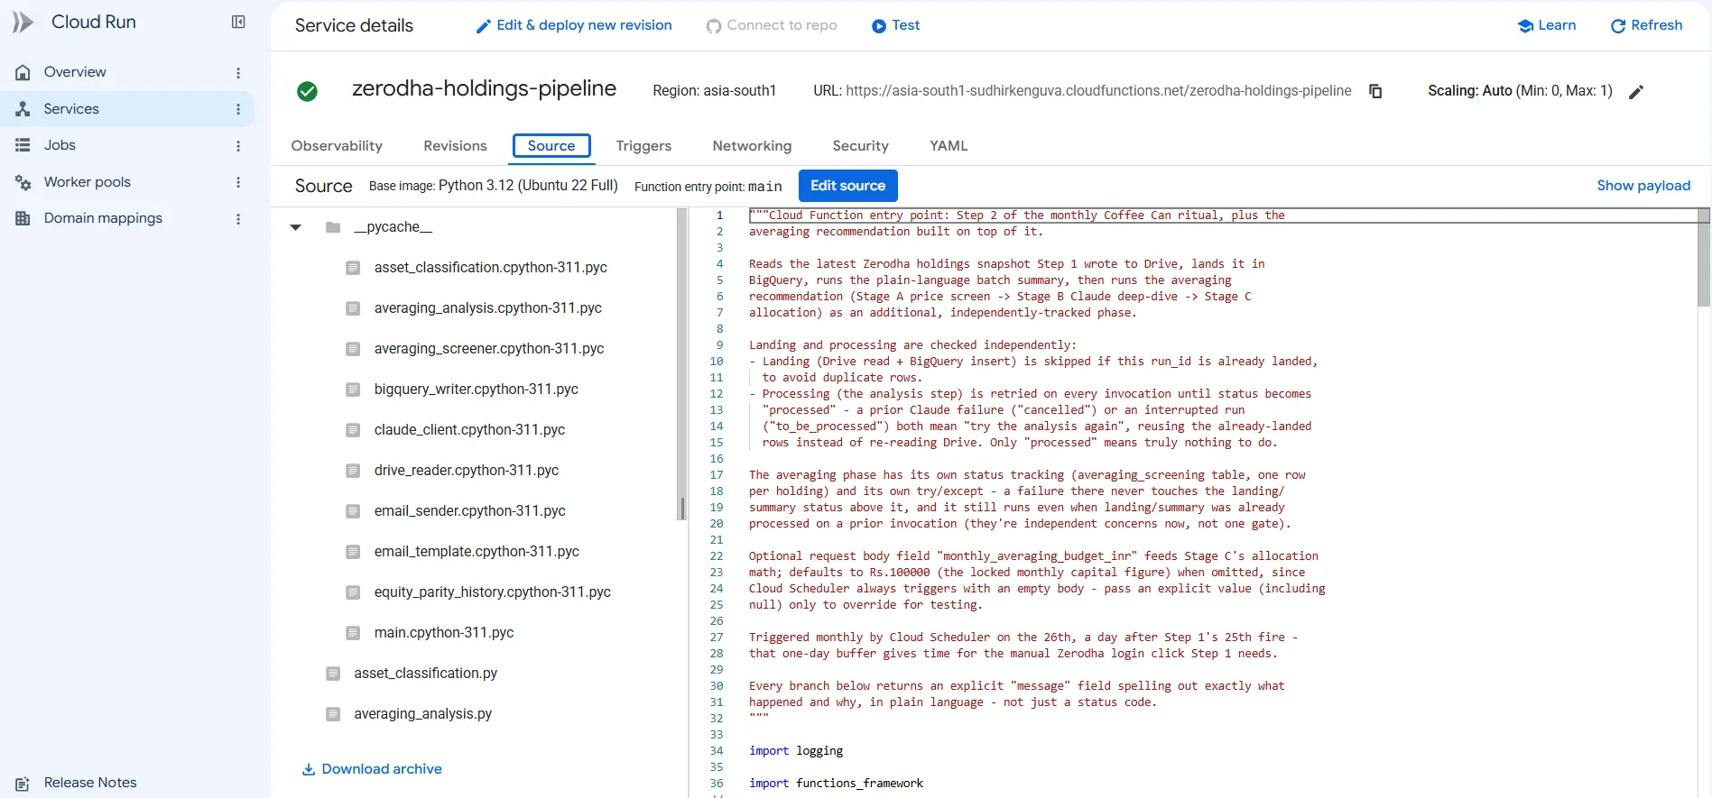
Task: Select bigquery_writer.cpython-311.pyc file
Action: click(477, 390)
